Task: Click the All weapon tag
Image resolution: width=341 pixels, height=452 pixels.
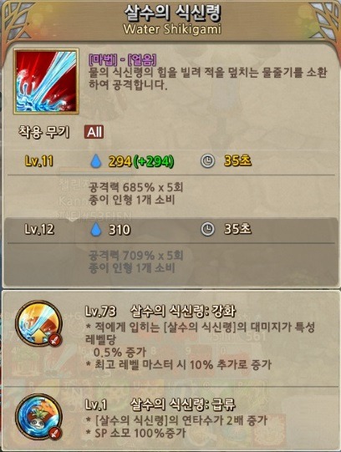Action: [x=94, y=132]
